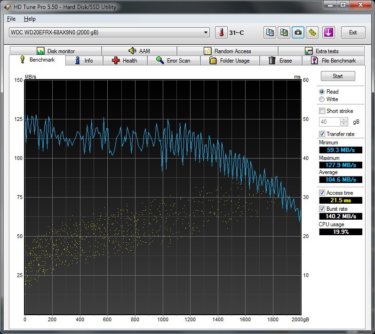This screenshot has height=334, width=375.
Task: Click the Exit button
Action: (353, 32)
